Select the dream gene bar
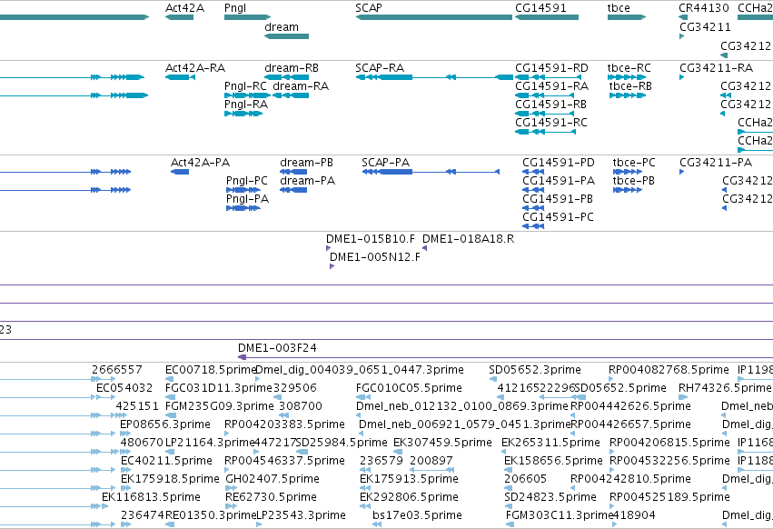Image resolution: width=773 pixels, height=529 pixels. click(x=286, y=36)
